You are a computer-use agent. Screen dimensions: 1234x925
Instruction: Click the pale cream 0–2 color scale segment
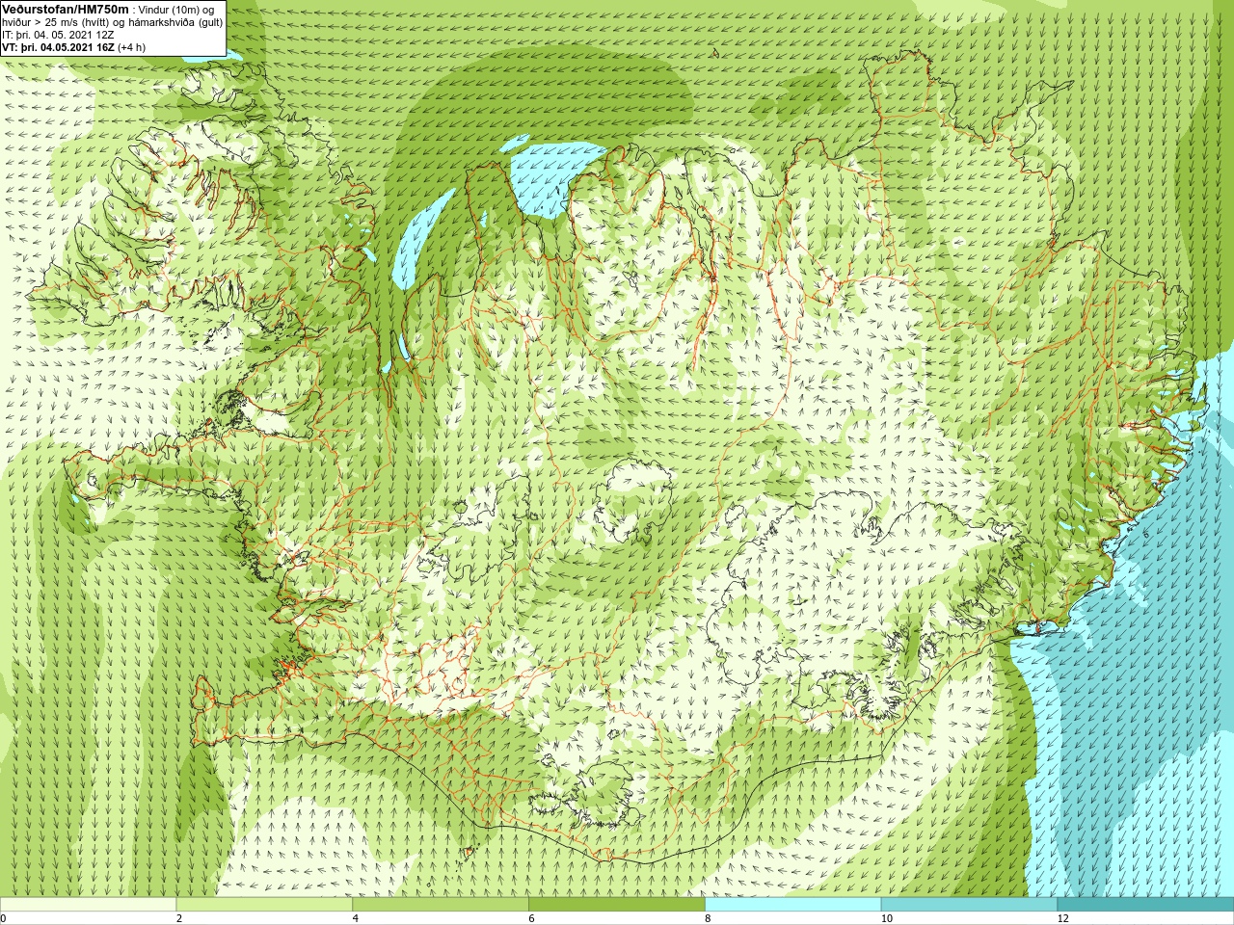[x=88, y=905]
